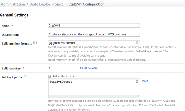
Task: Focus the Build counter field
Action: [x=63, y=68]
